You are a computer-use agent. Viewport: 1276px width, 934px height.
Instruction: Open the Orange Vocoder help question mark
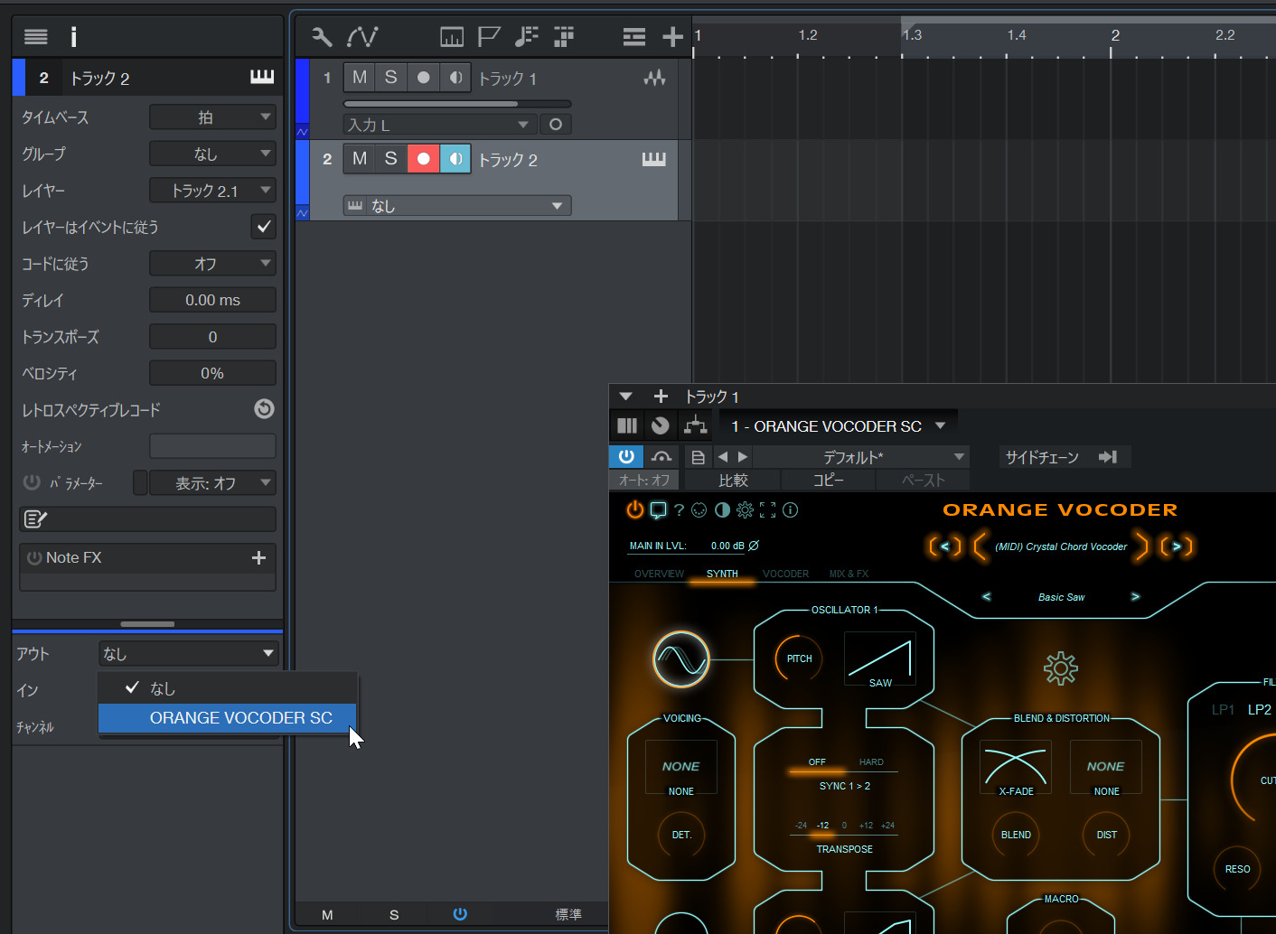pyautogui.click(x=679, y=510)
